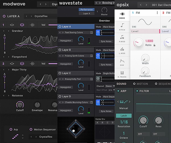Open Layer A Mode dropdown in wavestate
Screen dimensions: 171x143
(x=109, y=27)
